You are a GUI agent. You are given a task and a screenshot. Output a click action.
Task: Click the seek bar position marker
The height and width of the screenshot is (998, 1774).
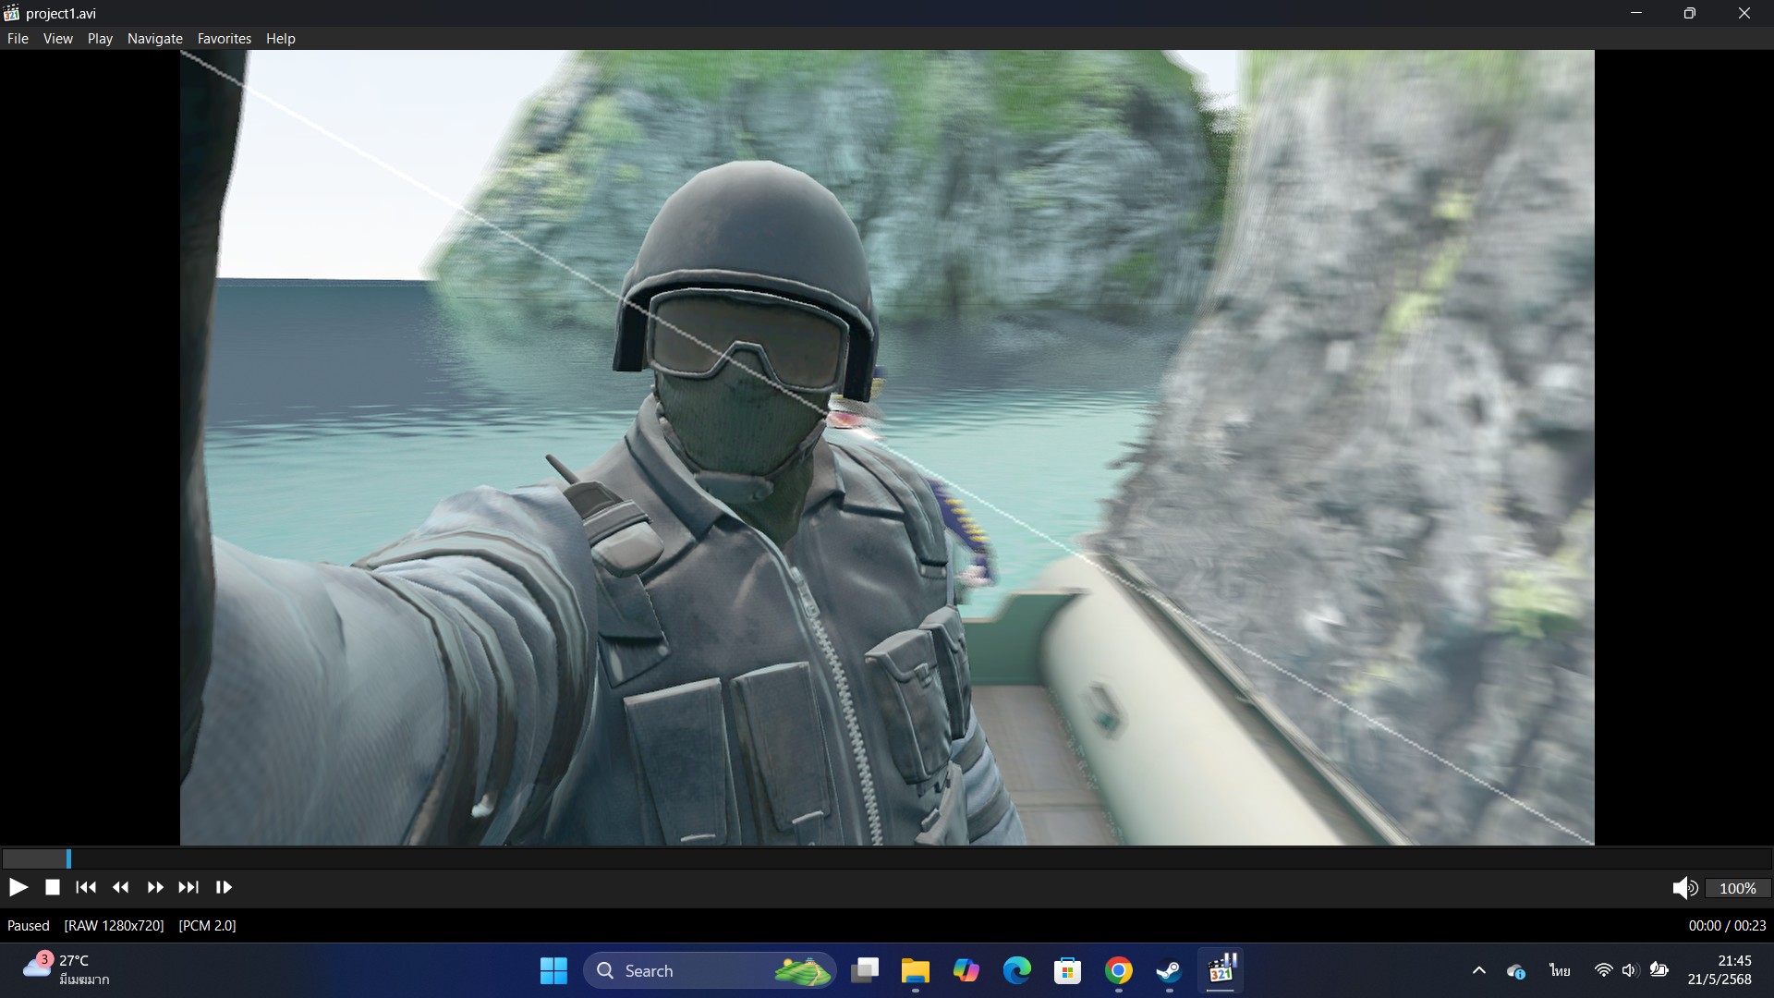(68, 858)
